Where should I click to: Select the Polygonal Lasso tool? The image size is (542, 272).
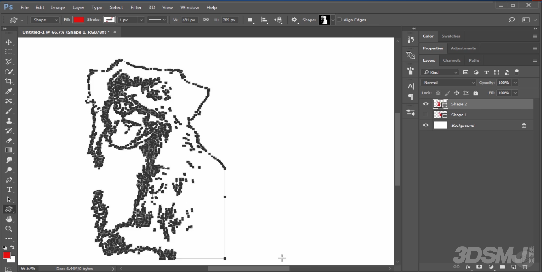(9, 62)
